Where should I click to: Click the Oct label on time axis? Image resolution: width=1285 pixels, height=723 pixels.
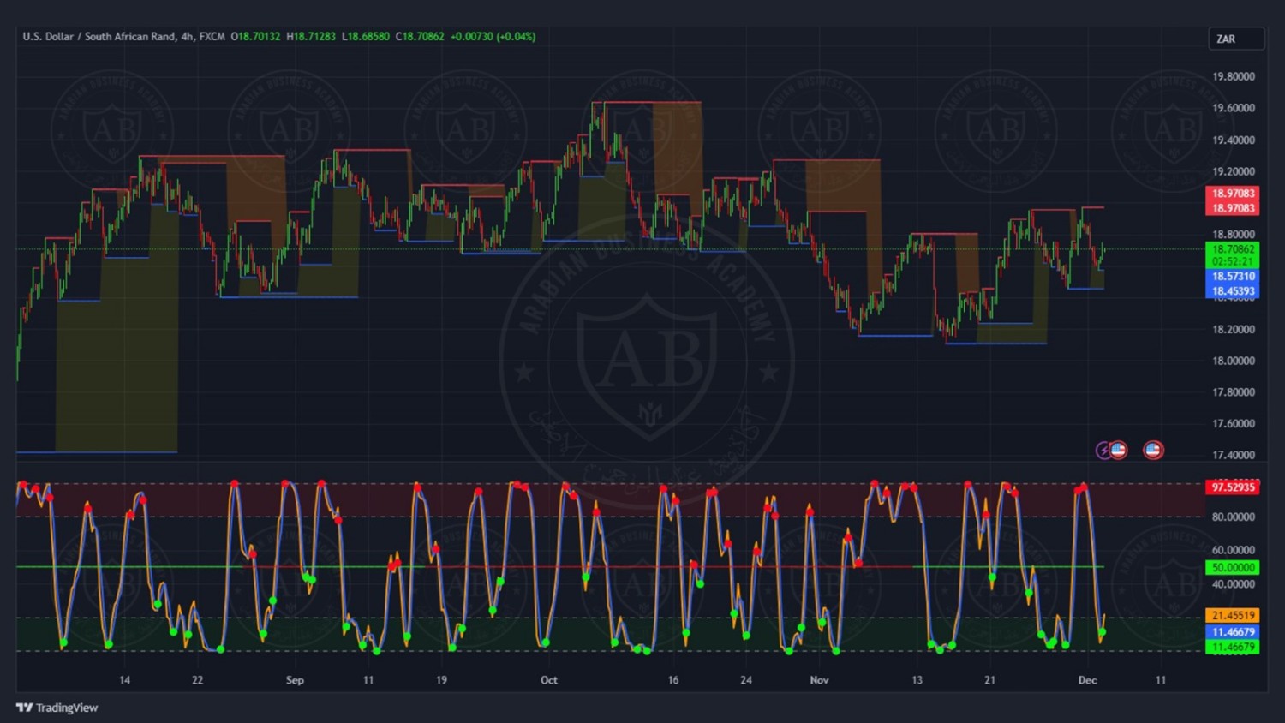tap(549, 680)
